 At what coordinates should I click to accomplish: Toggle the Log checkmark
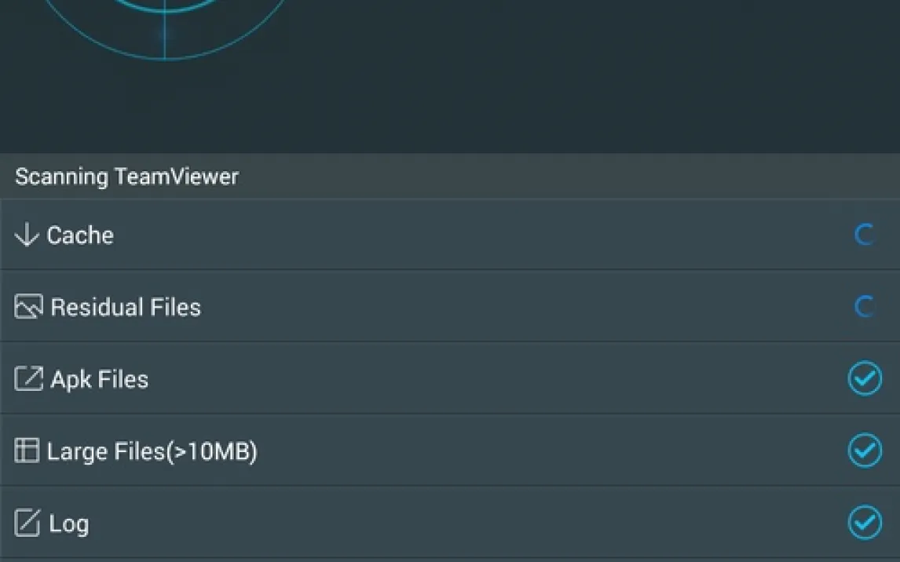coord(865,523)
